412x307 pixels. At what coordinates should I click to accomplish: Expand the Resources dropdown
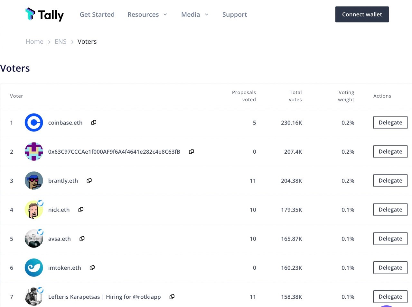(147, 14)
